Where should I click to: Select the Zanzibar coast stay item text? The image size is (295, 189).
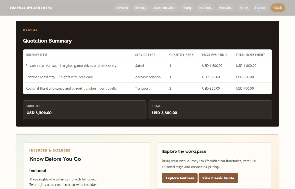coord(59,77)
